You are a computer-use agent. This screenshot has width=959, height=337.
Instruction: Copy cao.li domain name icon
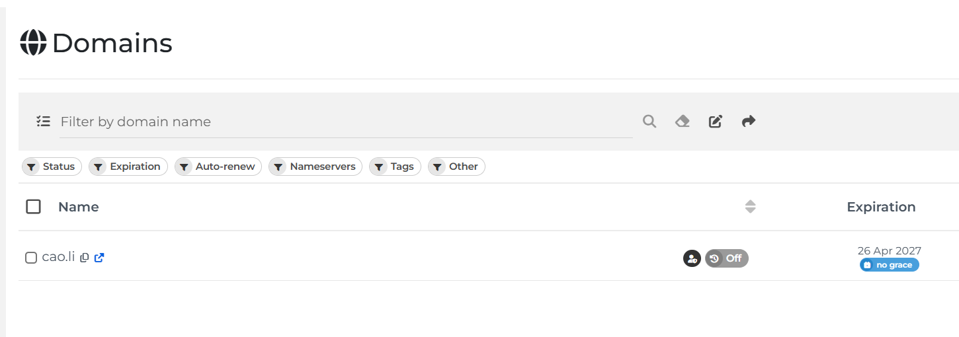84,258
